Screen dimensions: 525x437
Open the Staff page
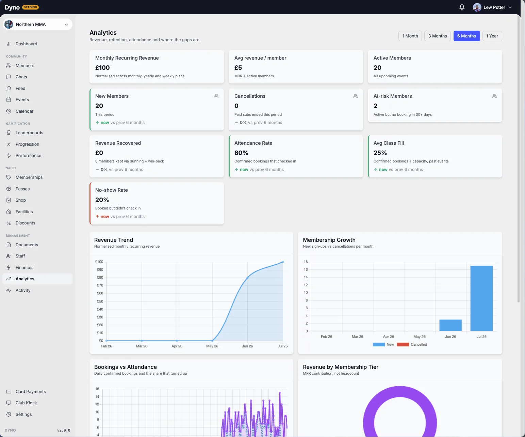click(x=37, y=256)
